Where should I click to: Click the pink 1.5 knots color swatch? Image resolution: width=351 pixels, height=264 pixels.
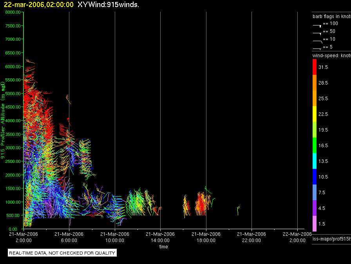315,224
